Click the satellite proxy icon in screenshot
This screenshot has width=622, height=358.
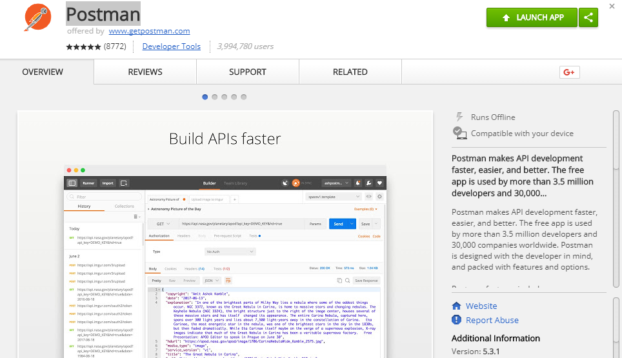click(285, 183)
